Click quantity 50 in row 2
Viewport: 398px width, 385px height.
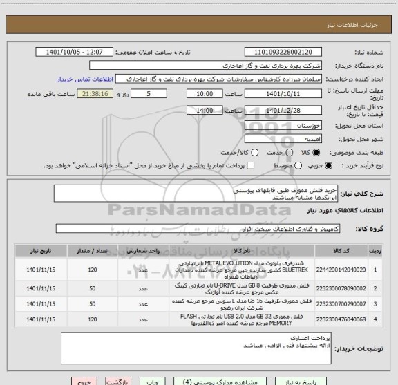tap(93, 288)
